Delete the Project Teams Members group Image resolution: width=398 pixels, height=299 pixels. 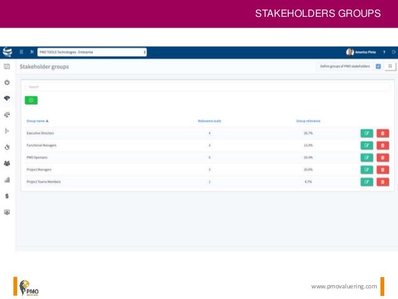pyautogui.click(x=382, y=182)
